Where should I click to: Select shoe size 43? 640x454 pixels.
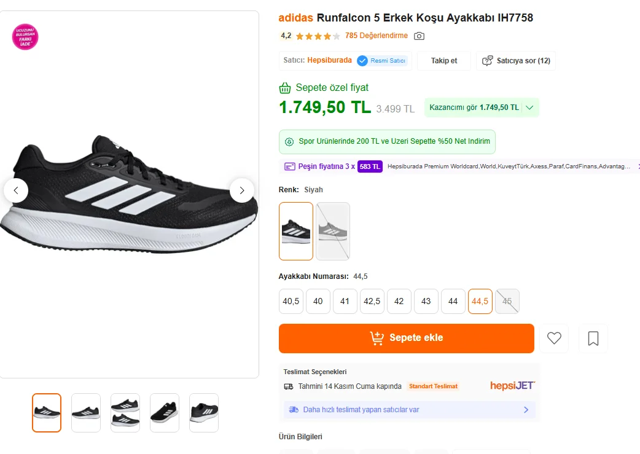[x=426, y=302]
